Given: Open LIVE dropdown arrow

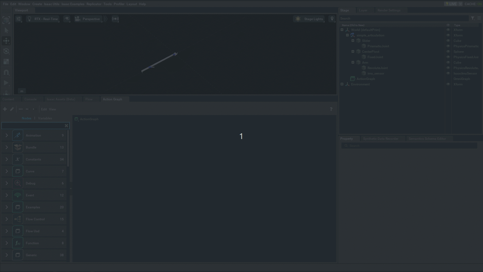Looking at the screenshot, I should pyautogui.click(x=460, y=4).
